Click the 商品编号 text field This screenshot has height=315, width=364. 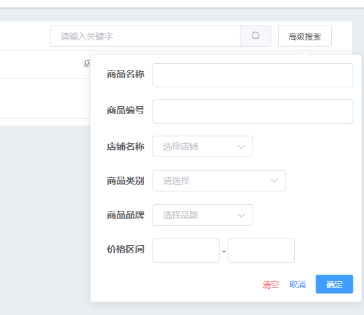coord(253,111)
